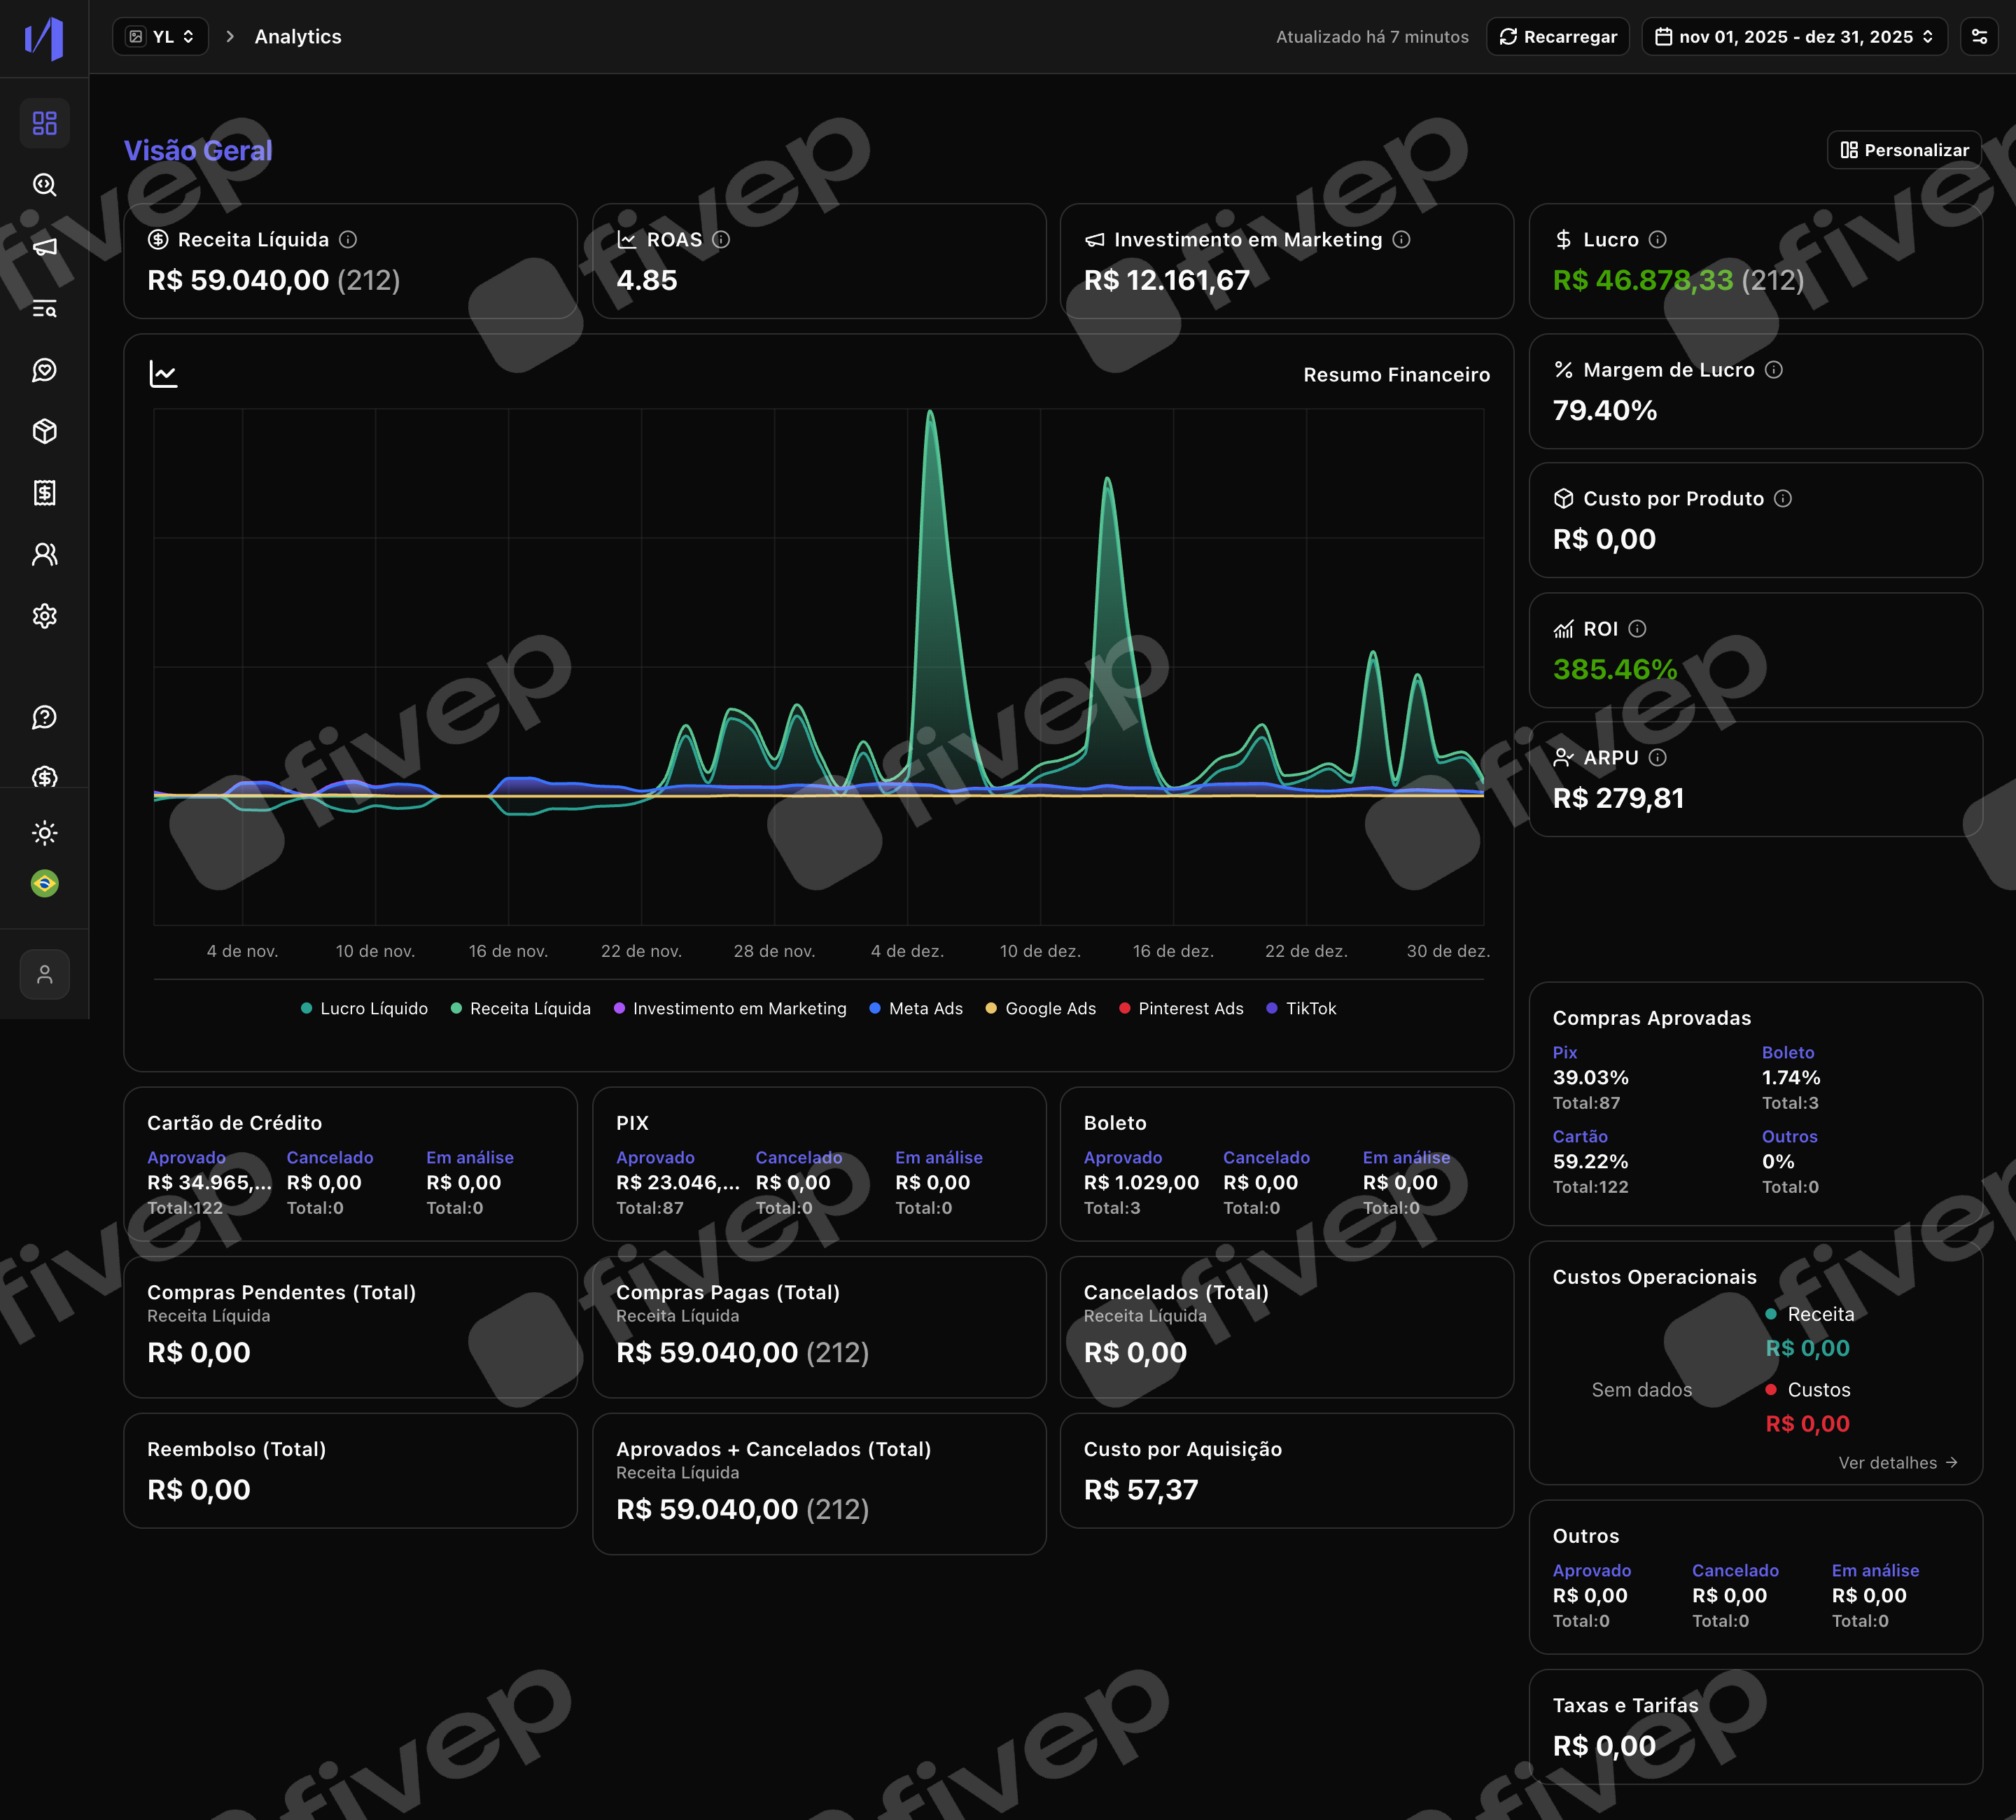Viewport: 2016px width, 1820px height.
Task: Click Pix percentage 39.03% in Compras Aprovadas
Action: pyautogui.click(x=1590, y=1078)
